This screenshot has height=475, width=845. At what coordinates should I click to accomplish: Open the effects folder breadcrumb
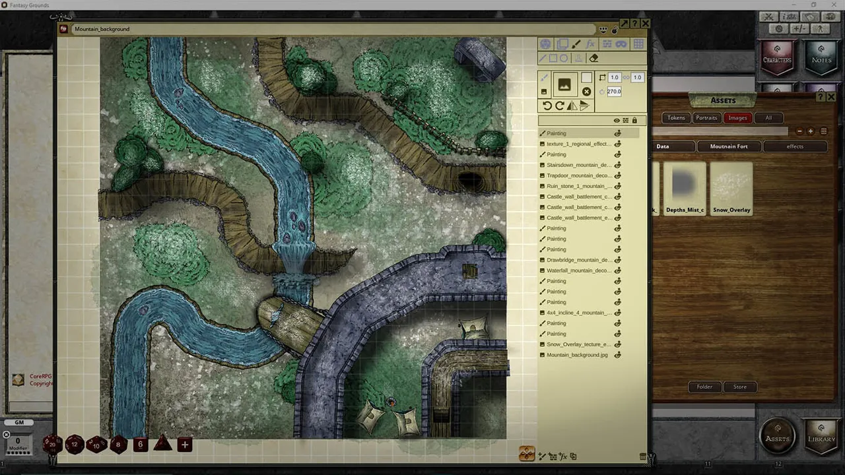[x=795, y=146]
